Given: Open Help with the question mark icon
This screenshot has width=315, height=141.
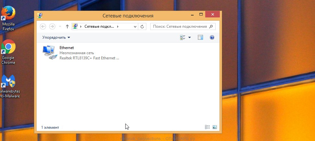Looking at the screenshot, I should [212, 37].
